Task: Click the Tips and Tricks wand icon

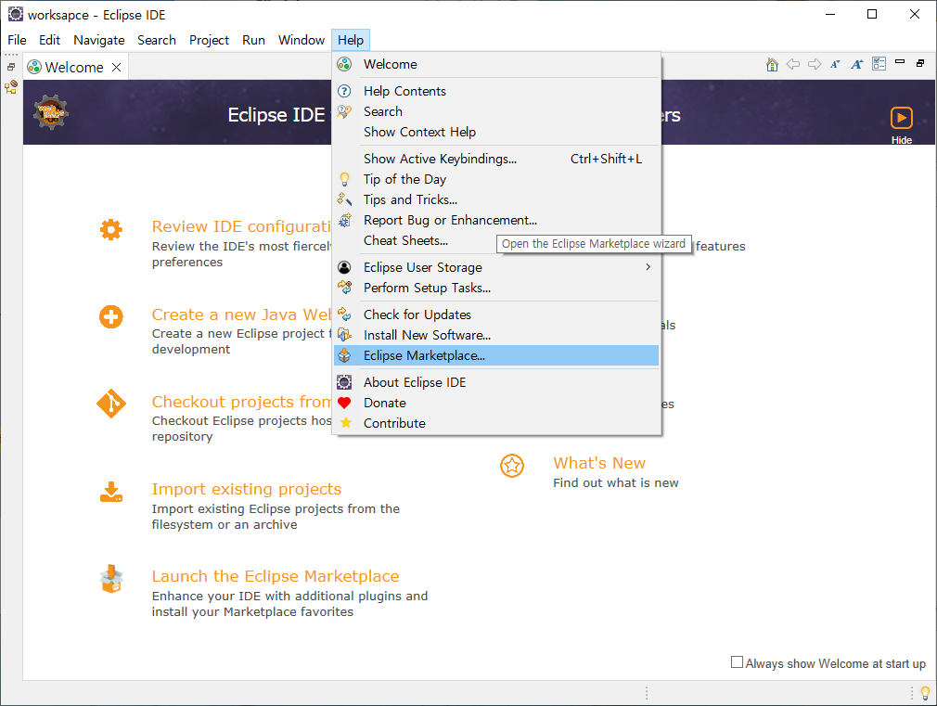Action: [344, 199]
